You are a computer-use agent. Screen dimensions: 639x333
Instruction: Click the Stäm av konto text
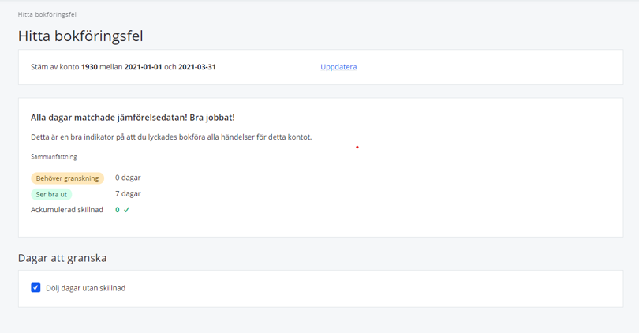[x=54, y=67]
